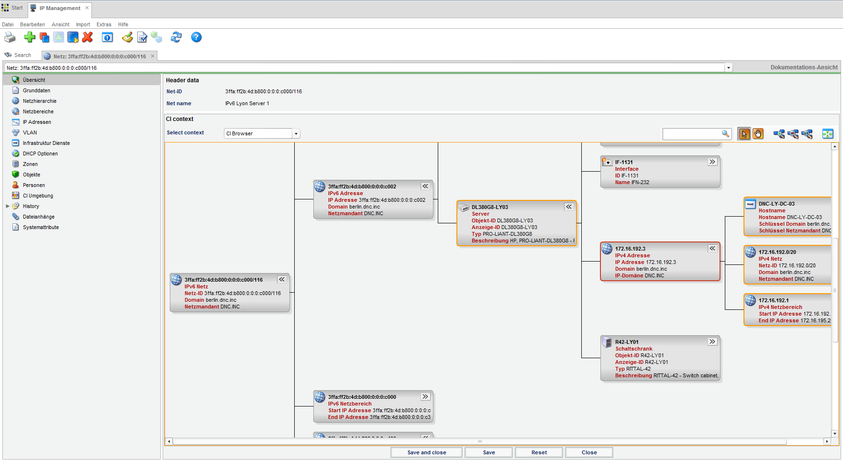Click the Save and close button
Screen dimensions: 843x461
click(427, 452)
